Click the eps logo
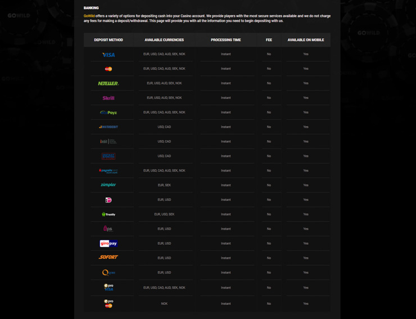 pos(108,228)
